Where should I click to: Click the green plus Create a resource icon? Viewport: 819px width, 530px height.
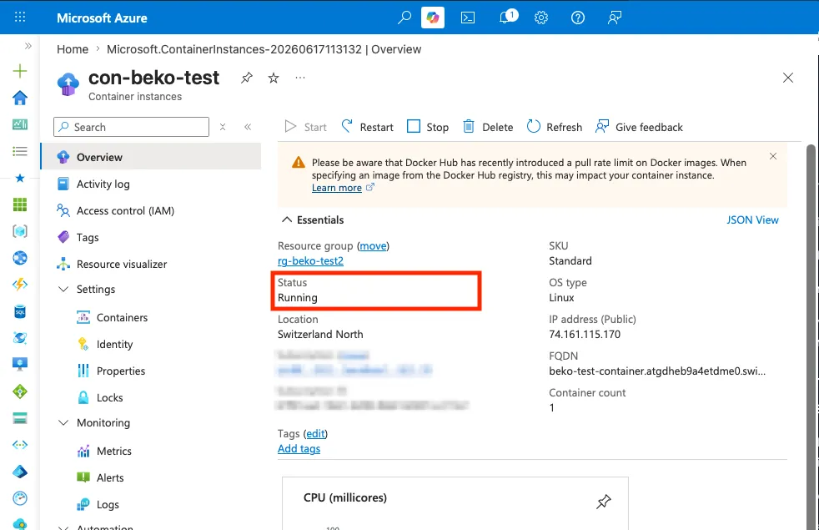point(20,71)
